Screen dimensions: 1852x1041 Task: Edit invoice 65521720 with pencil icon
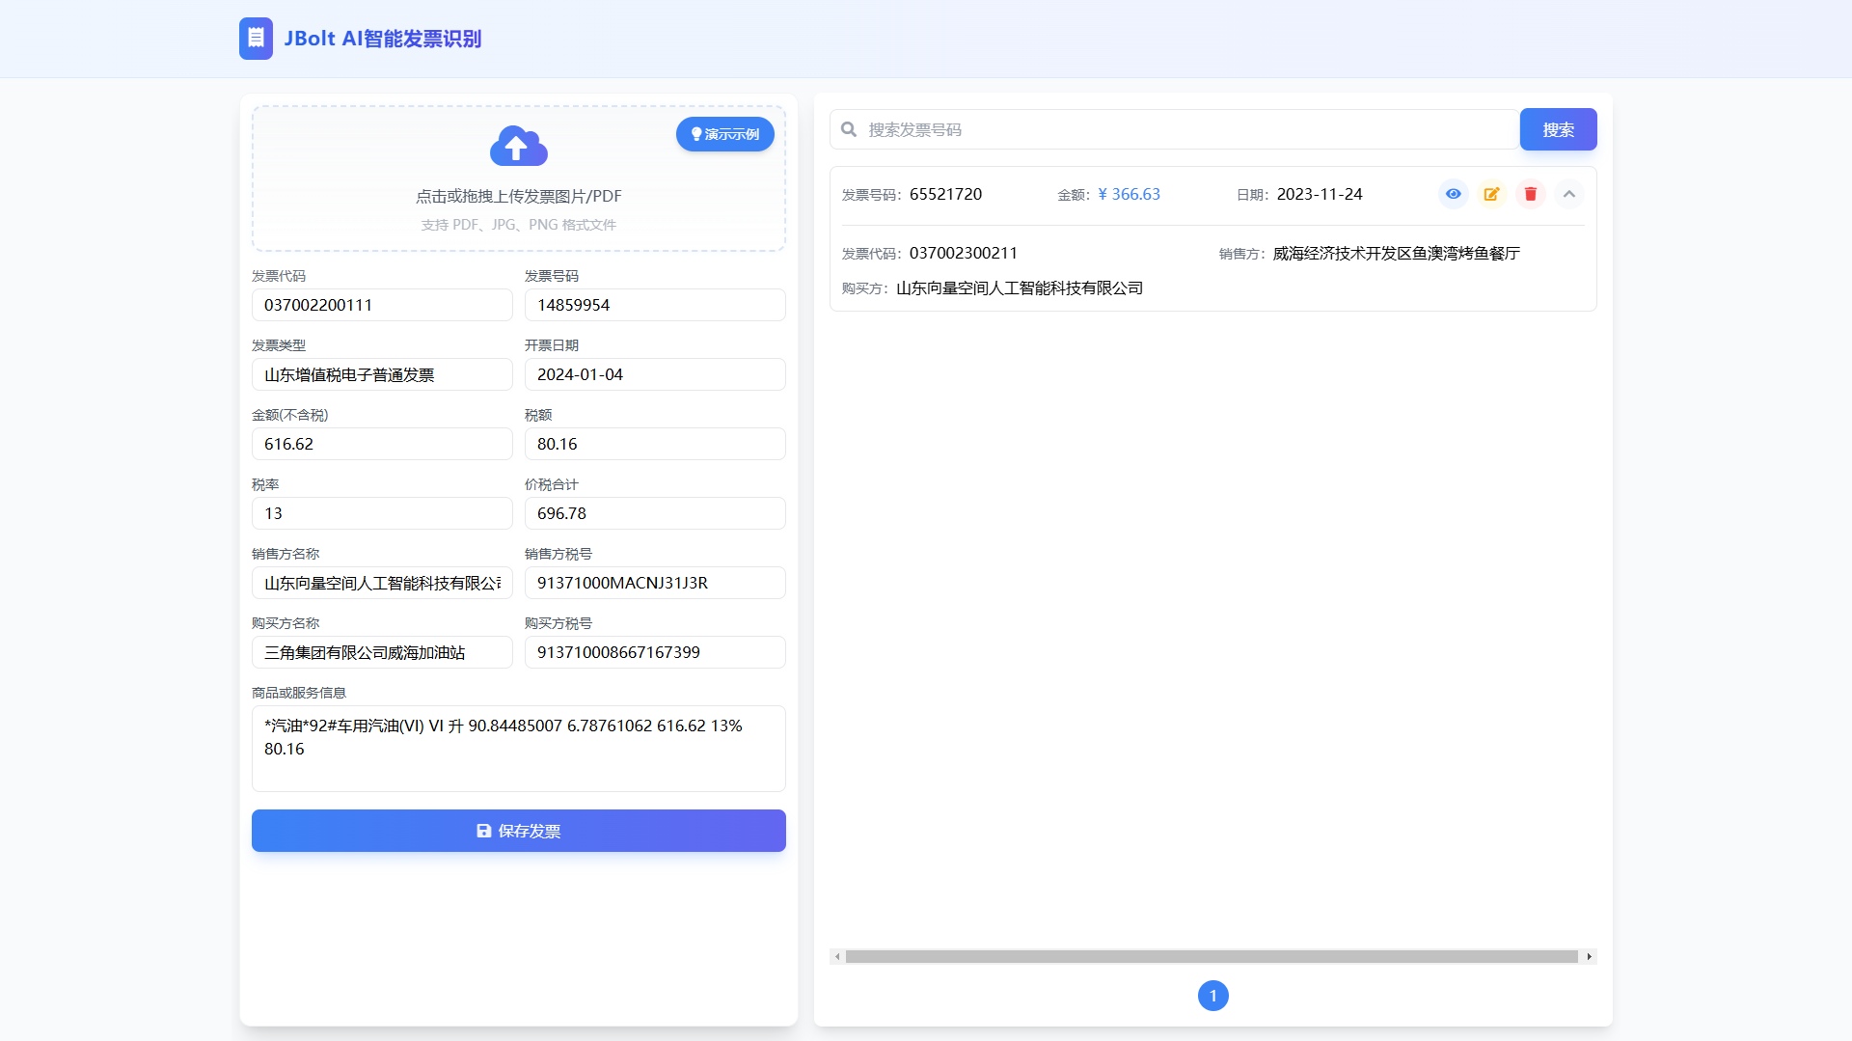click(1492, 194)
